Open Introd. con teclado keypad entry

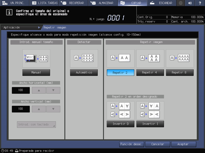36,125
